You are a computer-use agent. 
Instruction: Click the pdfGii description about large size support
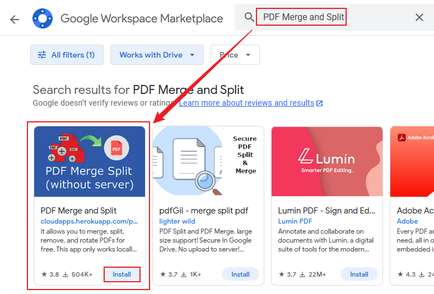coord(206,240)
